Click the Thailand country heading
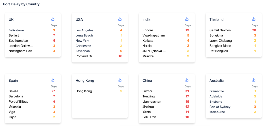The height and width of the screenshot is (126, 267). tap(216, 20)
